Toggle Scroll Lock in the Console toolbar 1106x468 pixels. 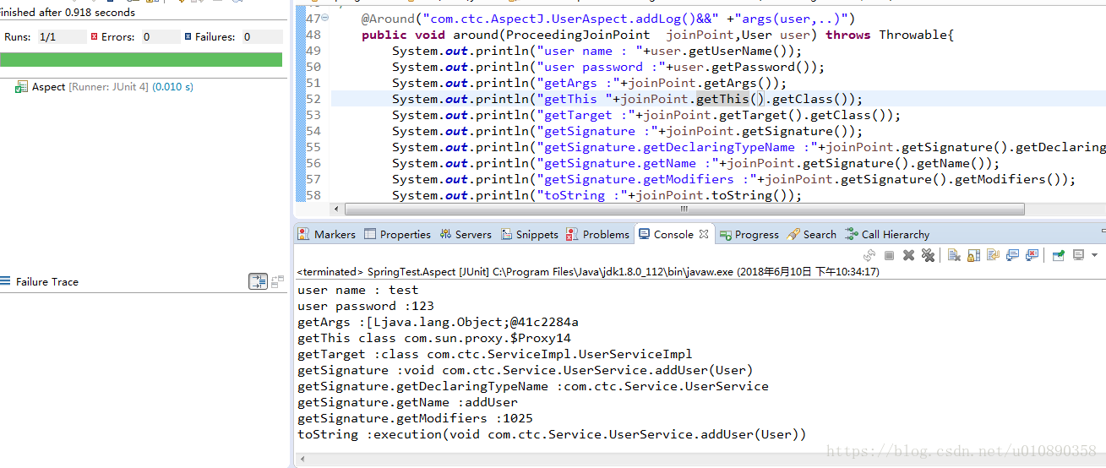973,255
